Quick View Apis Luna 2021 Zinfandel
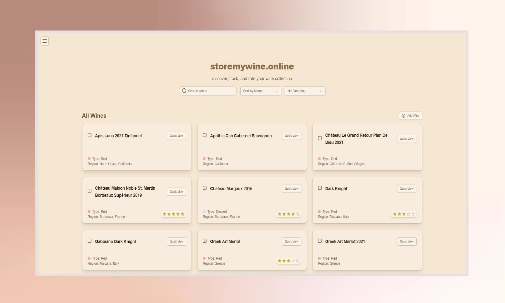This screenshot has width=505, height=303. pyautogui.click(x=176, y=136)
